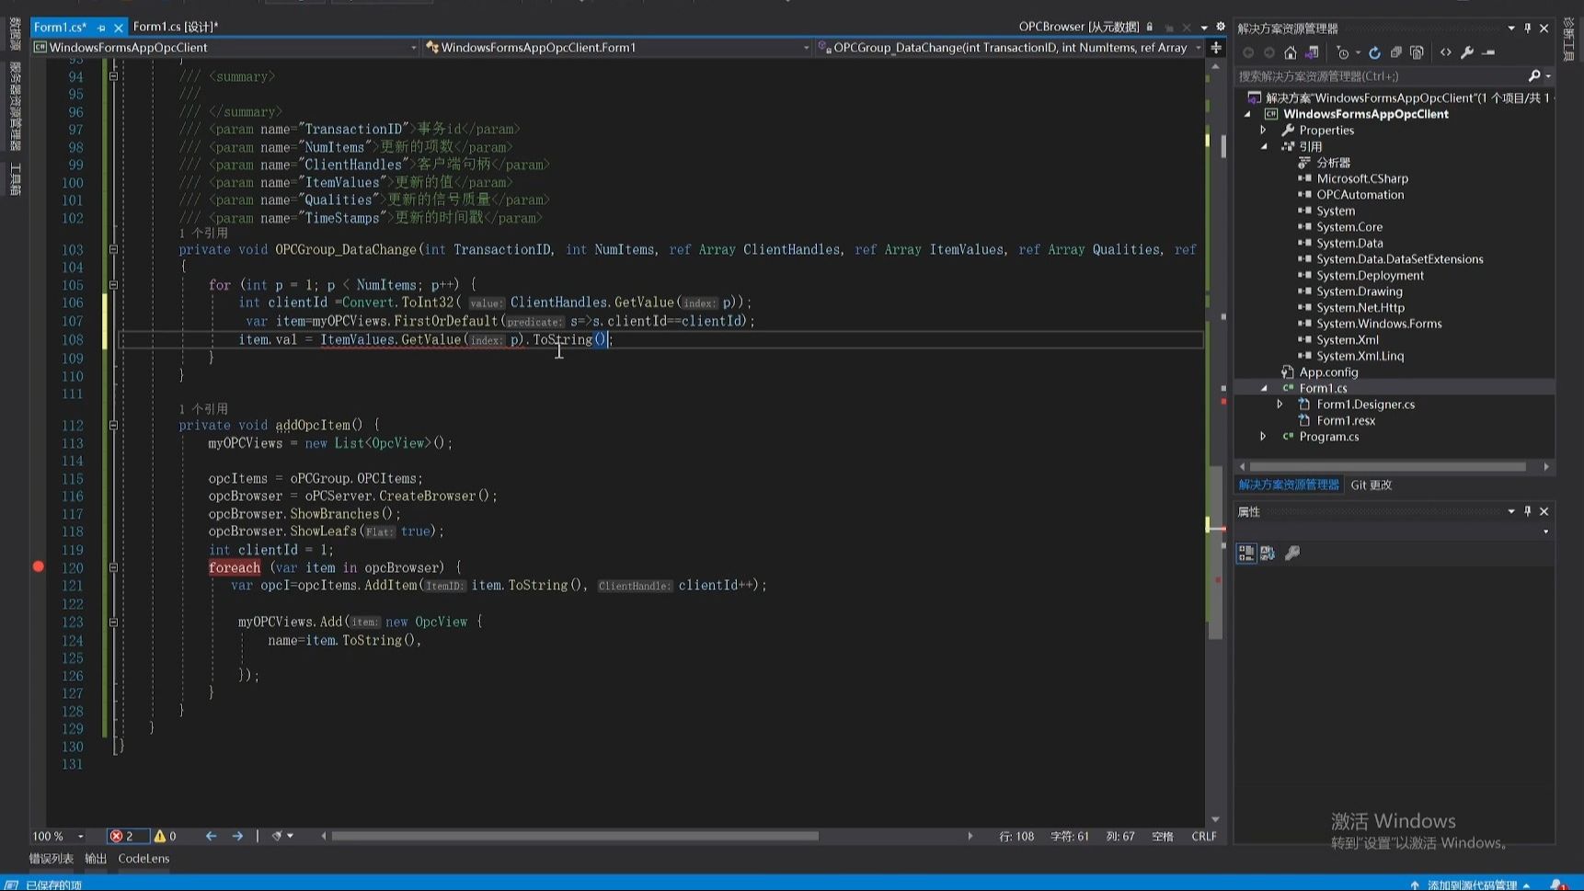Click the Back arrow in Solution Explorer toolbar
Screen dimensions: 1584x891
tap(1248, 52)
